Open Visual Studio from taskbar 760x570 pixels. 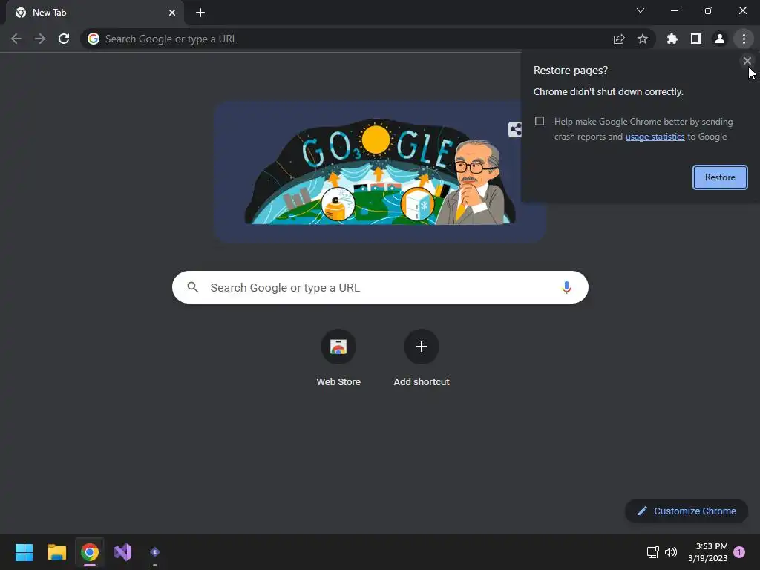pos(122,552)
